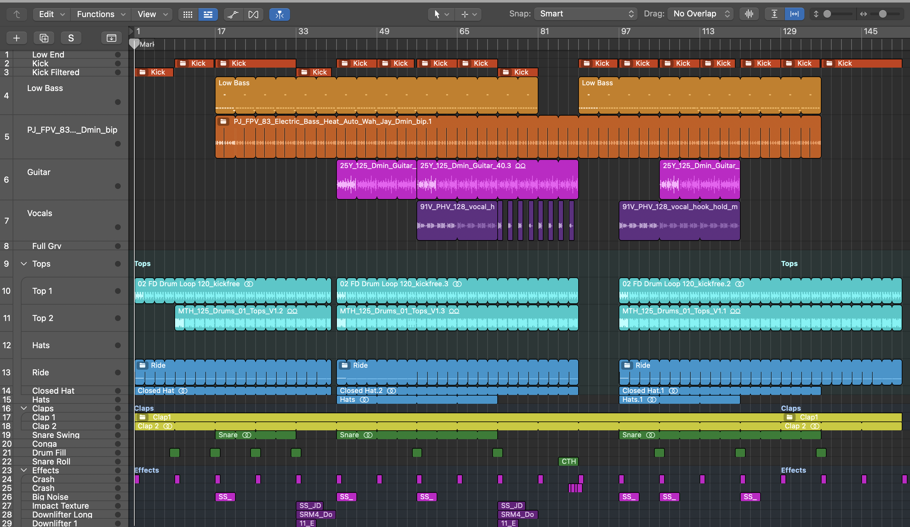Toggle waveform zoom icon
The width and height of the screenshot is (910, 527).
[749, 14]
